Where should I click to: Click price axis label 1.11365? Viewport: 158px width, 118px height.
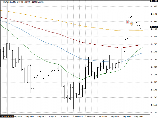154,52
